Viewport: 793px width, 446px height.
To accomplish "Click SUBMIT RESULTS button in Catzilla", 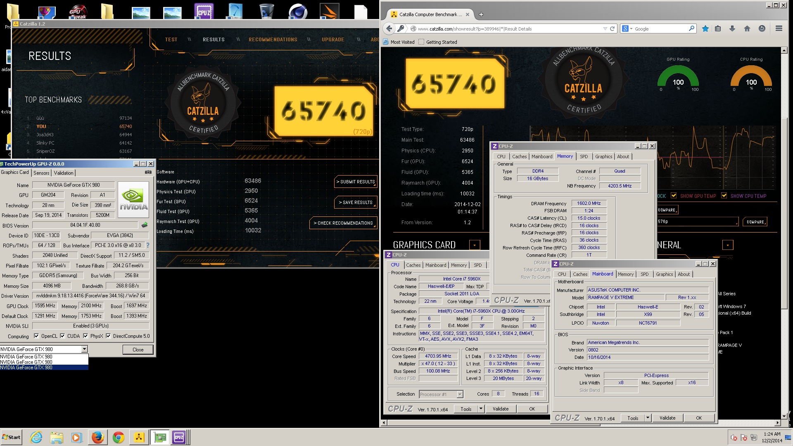I will click(x=356, y=182).
